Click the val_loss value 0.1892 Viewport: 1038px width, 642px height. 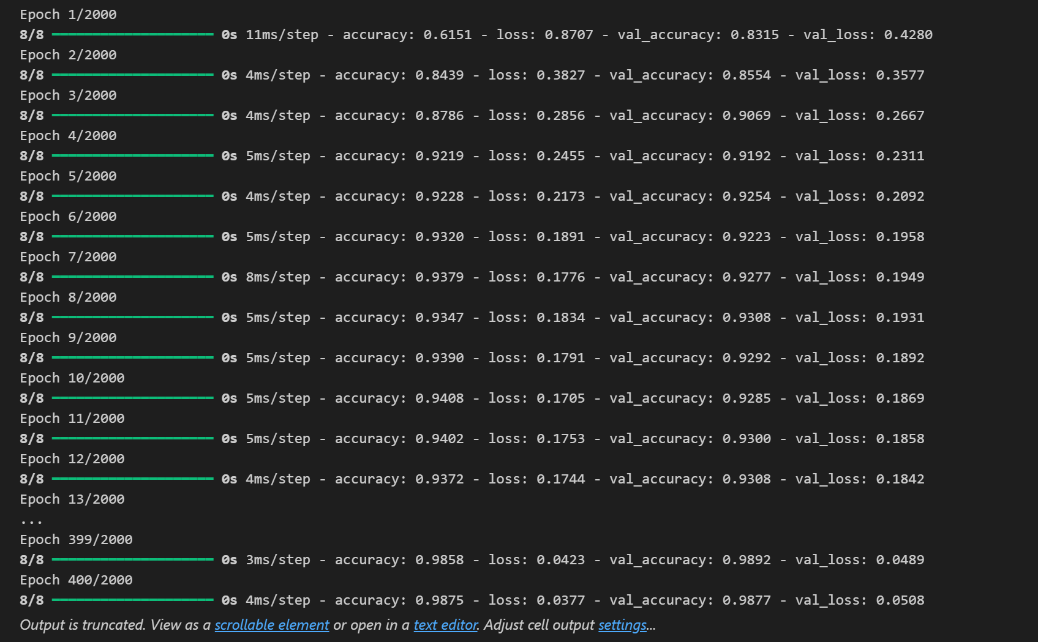(x=900, y=358)
